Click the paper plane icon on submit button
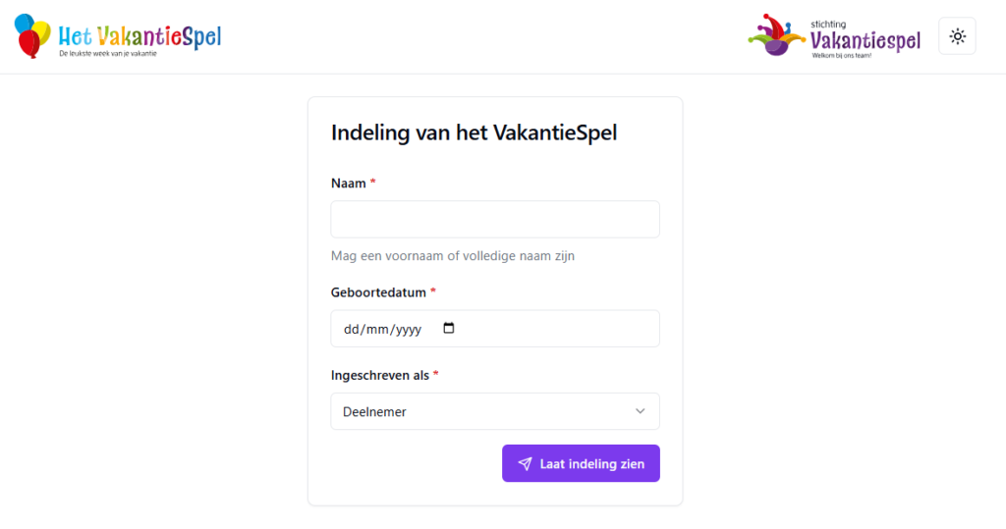Viewport: 1006px width, 529px height. pyautogui.click(x=525, y=463)
